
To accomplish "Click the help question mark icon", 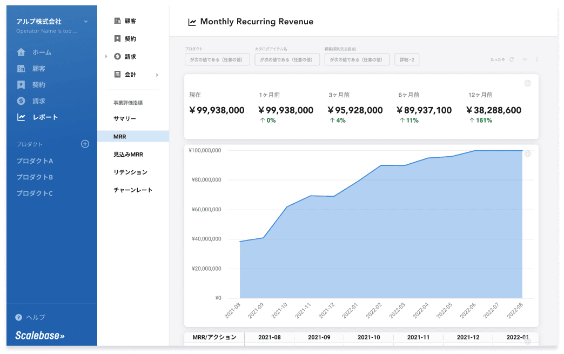I will coord(19,317).
